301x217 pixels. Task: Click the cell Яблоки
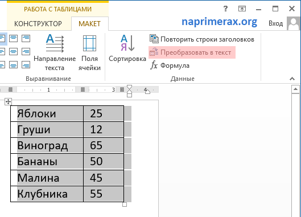pyautogui.click(x=47, y=113)
